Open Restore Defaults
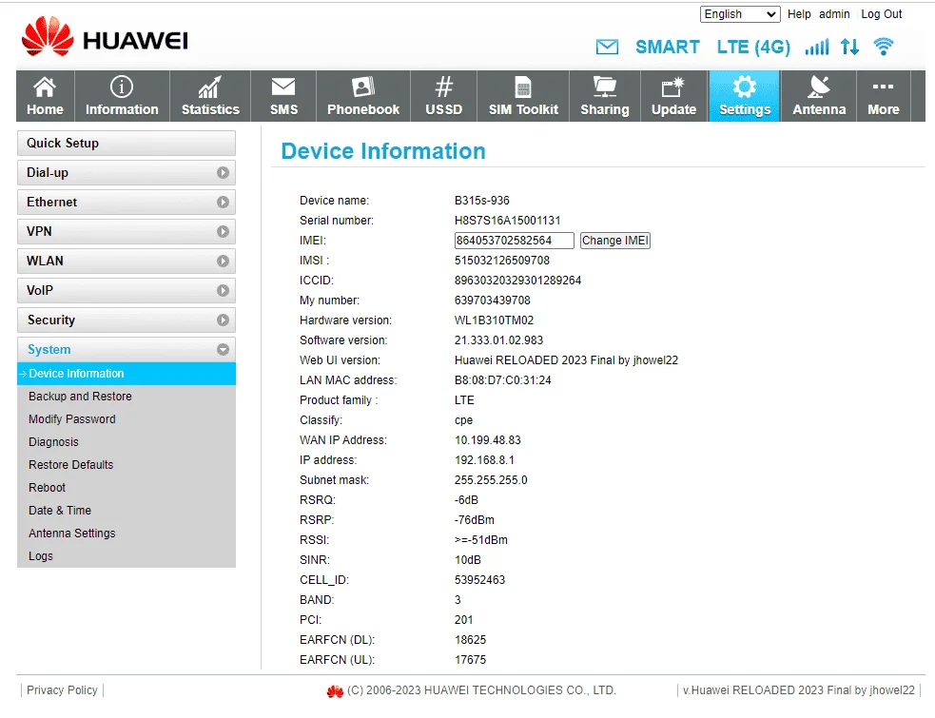The width and height of the screenshot is (935, 718). [x=71, y=464]
